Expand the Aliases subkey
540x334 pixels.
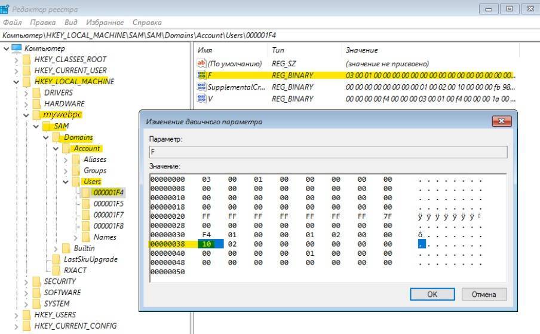(x=65, y=160)
